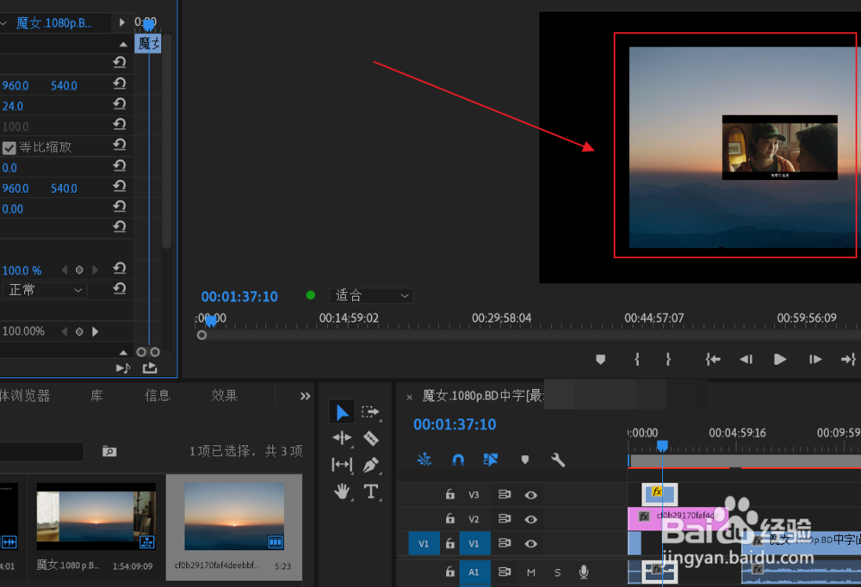
Task: Select the Hand tool
Action: 342,491
